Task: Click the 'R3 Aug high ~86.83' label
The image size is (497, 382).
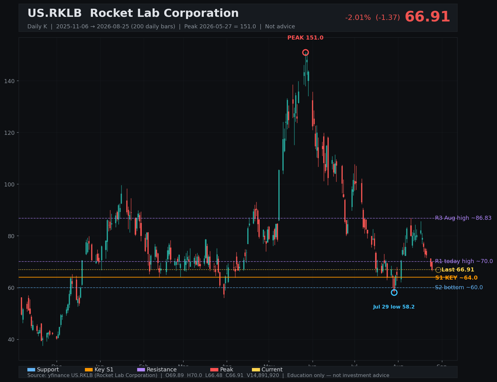Action: tap(463, 218)
